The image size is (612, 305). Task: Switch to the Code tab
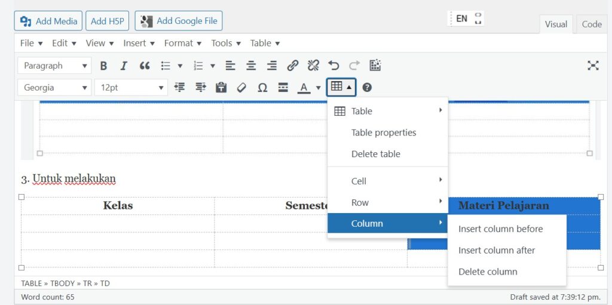click(x=591, y=24)
